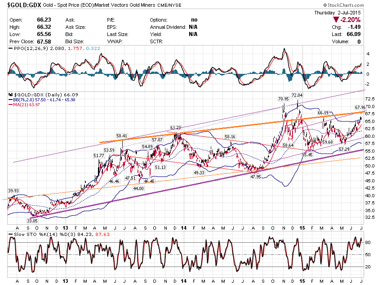Click the black line marker before Slow STO
This screenshot has height=285, width=382.
tap(10, 234)
